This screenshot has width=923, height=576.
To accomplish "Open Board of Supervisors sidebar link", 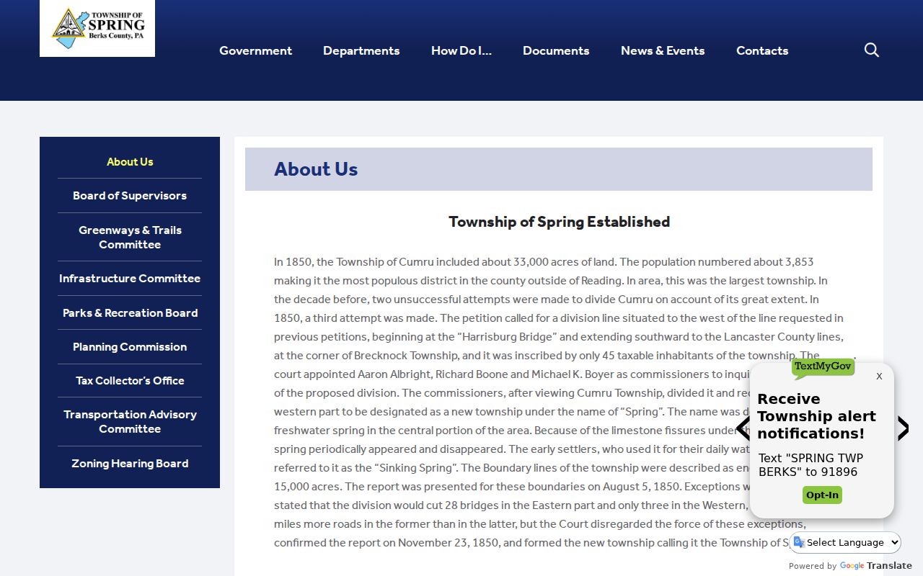I will click(x=130, y=196).
